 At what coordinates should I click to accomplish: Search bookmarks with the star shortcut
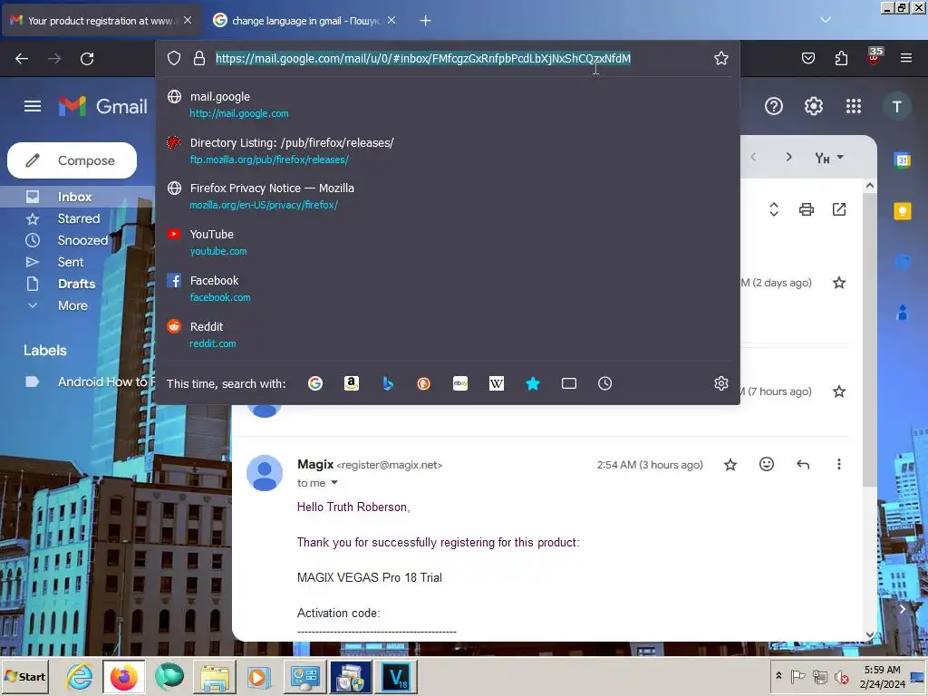coord(533,383)
